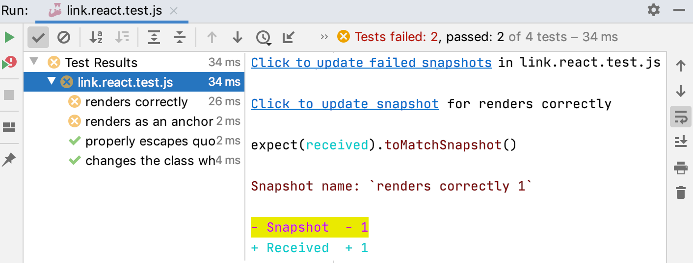
Task: Sort tests alphabetically
Action: point(96,37)
